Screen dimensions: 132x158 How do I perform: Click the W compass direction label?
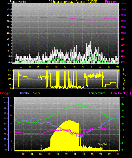coord(125,75)
